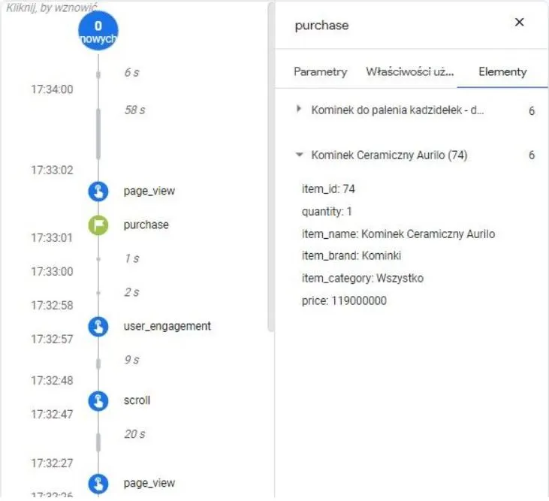This screenshot has width=549, height=501.
Task: Click the 17:33:01 timestamp
Action: 52,237
